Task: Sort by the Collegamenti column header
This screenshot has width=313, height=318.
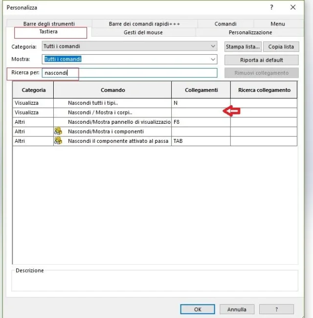Action: tap(201, 90)
